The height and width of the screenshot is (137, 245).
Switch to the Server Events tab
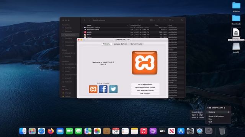coord(136,44)
